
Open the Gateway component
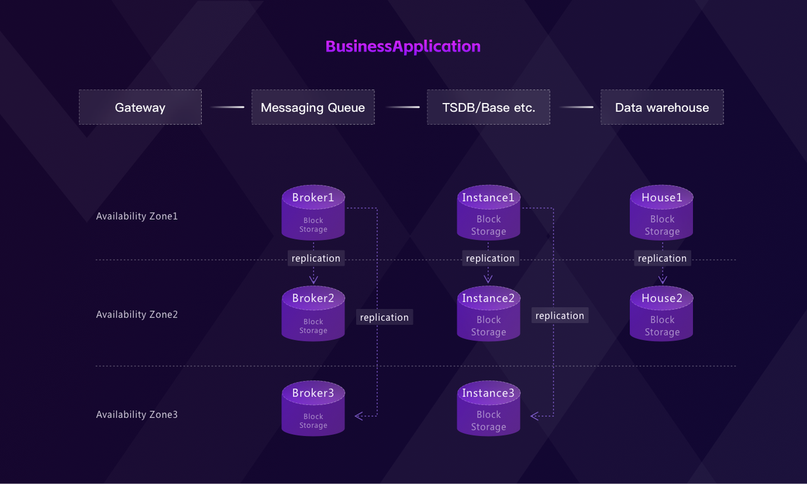click(x=140, y=107)
